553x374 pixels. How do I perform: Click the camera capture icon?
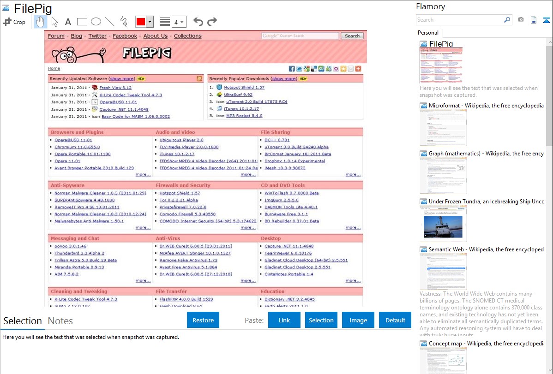tap(521, 20)
